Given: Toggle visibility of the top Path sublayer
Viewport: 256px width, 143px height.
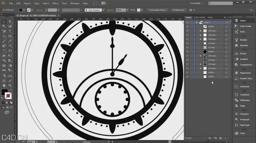Looking at the screenshot, I should (187, 27).
